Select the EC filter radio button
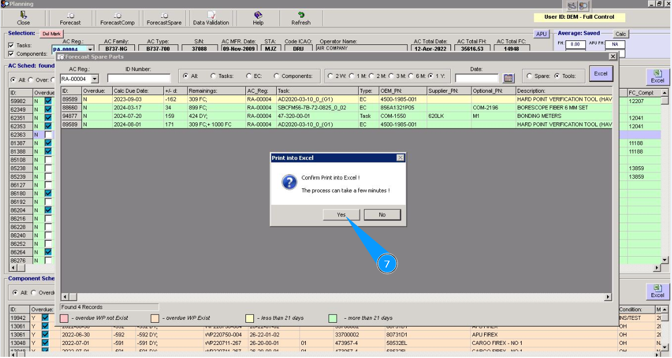Image resolution: width=672 pixels, height=358 pixels. point(249,76)
